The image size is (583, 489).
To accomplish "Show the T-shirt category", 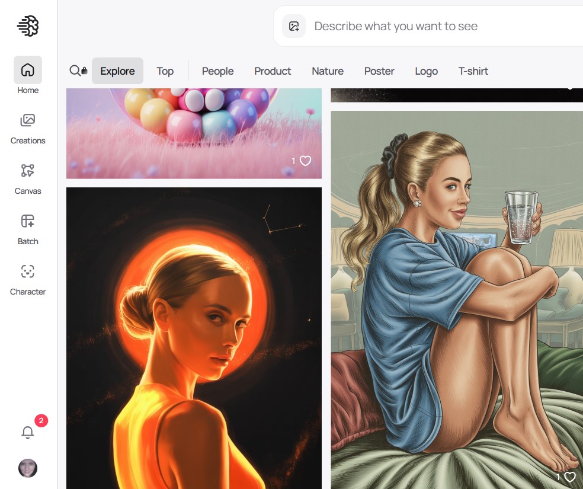I will click(473, 71).
